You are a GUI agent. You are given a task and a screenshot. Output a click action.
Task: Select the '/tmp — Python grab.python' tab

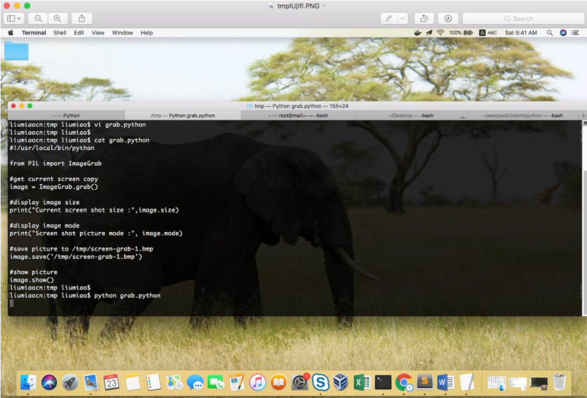[x=183, y=115]
